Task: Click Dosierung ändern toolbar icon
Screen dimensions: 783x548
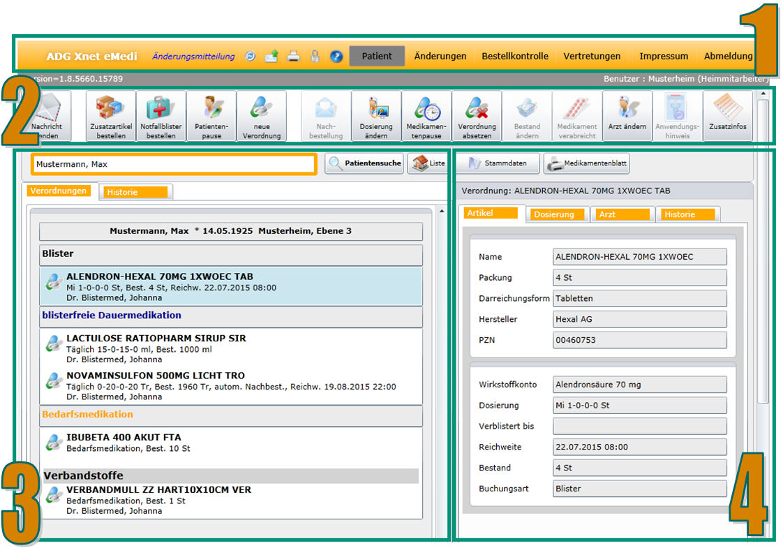Action: pos(376,116)
